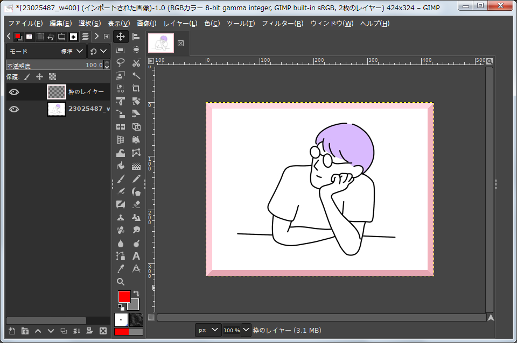Select the Color Picker eyedropper tool
The height and width of the screenshot is (343, 517).
coord(121,269)
